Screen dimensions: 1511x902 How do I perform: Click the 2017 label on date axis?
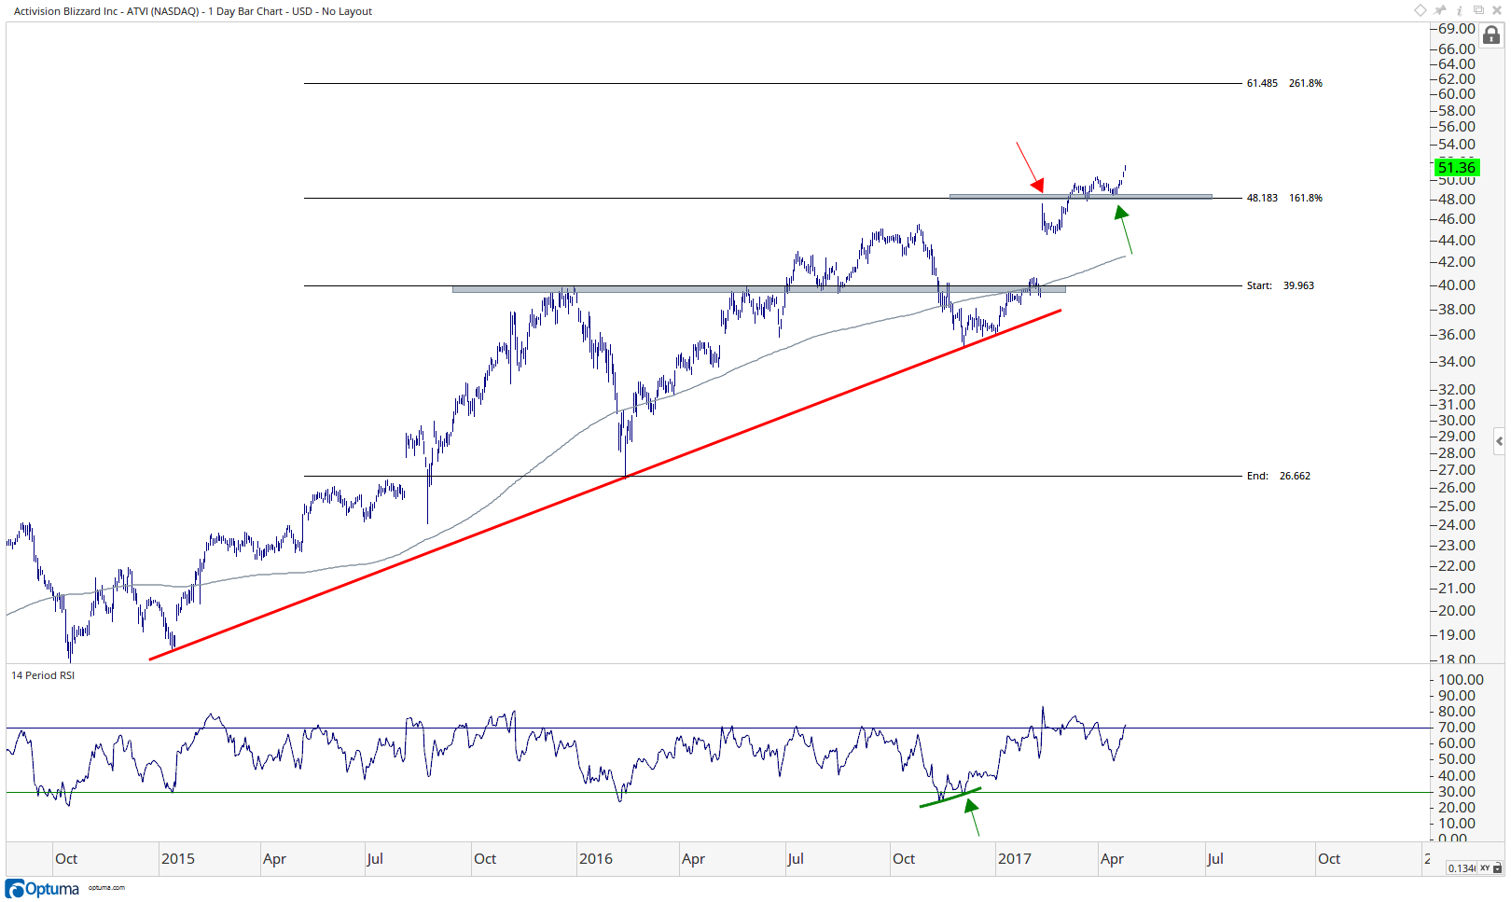tap(1014, 859)
